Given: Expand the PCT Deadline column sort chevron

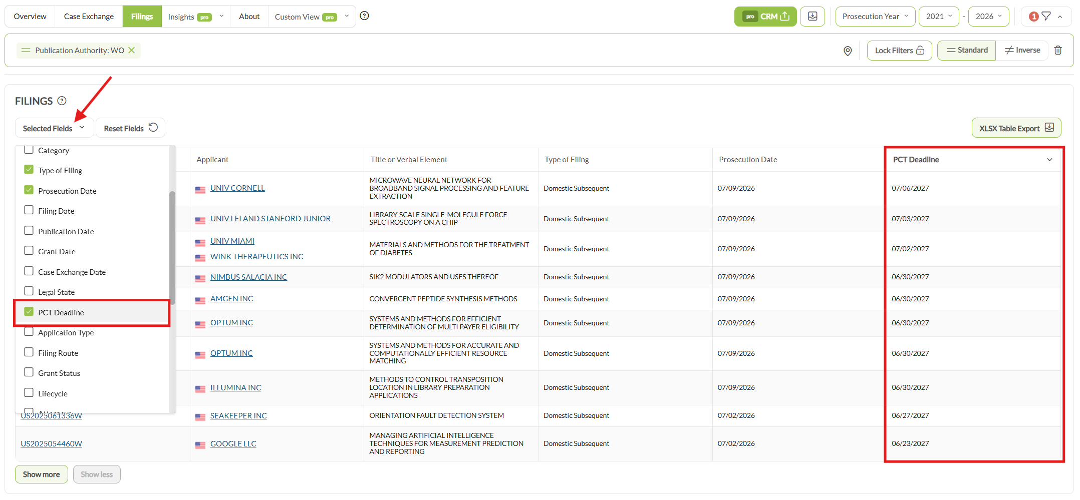Looking at the screenshot, I should 1049,160.
